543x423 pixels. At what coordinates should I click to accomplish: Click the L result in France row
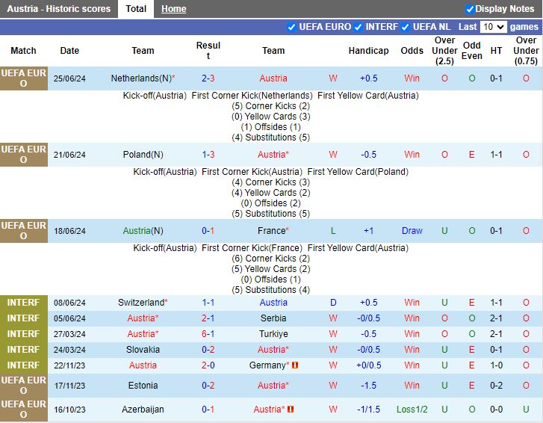click(333, 231)
